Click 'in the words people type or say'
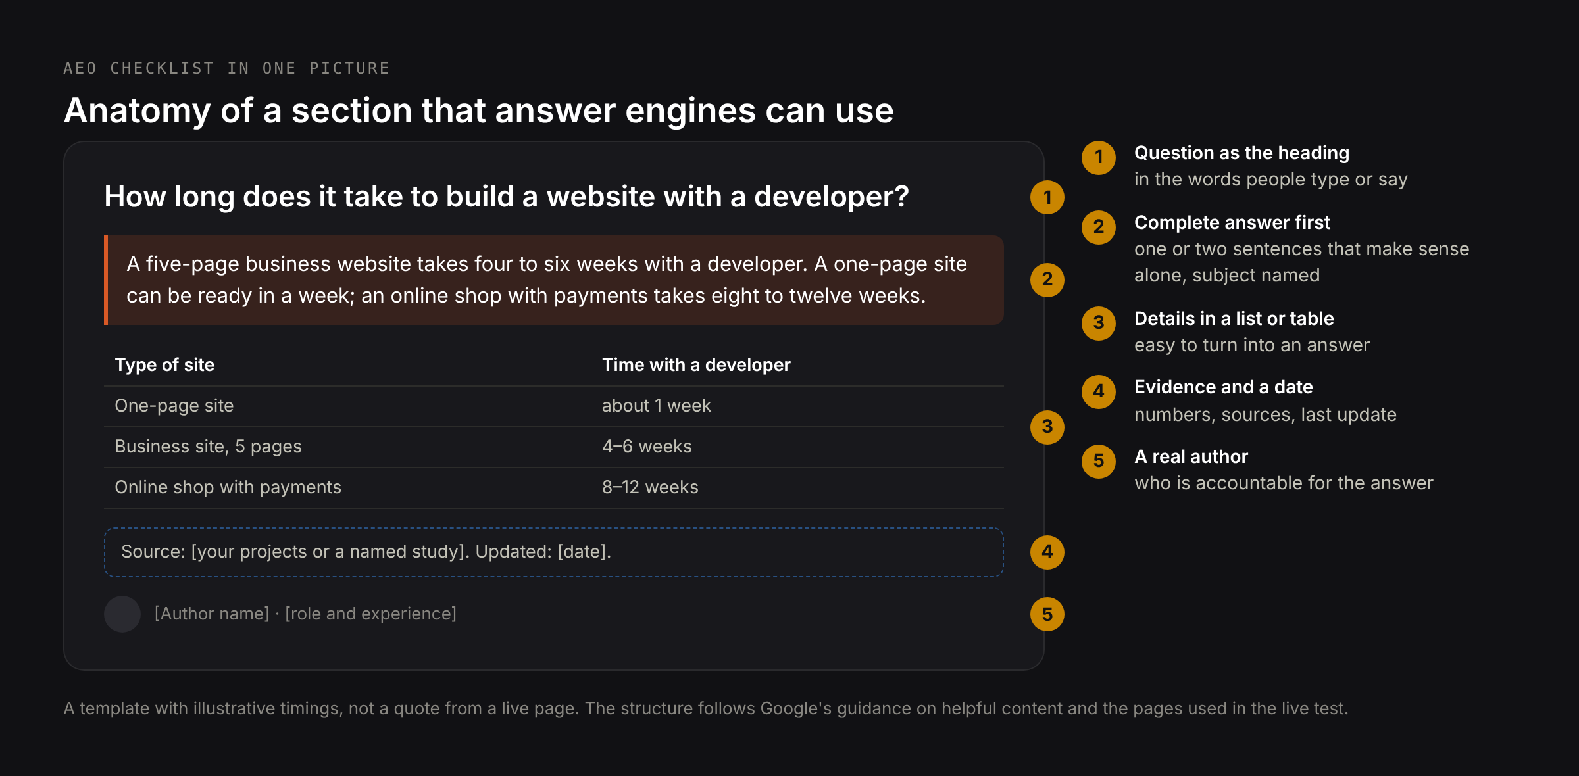The width and height of the screenshot is (1579, 776). [x=1270, y=180]
